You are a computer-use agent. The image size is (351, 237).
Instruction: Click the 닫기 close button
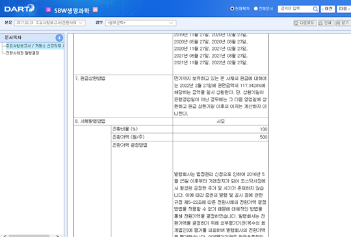coord(343,23)
